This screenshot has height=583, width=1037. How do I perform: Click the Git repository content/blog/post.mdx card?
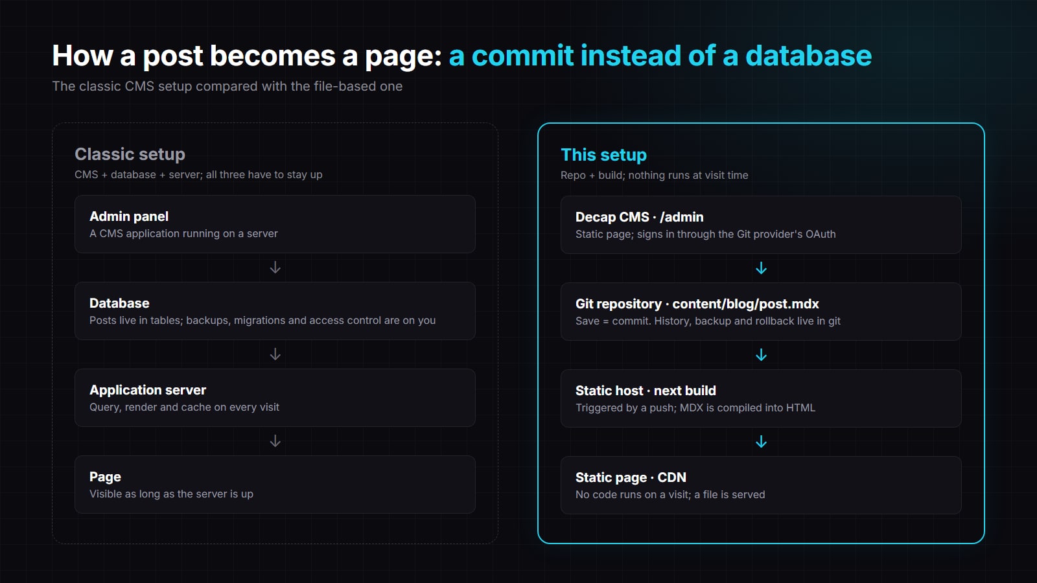click(x=761, y=312)
